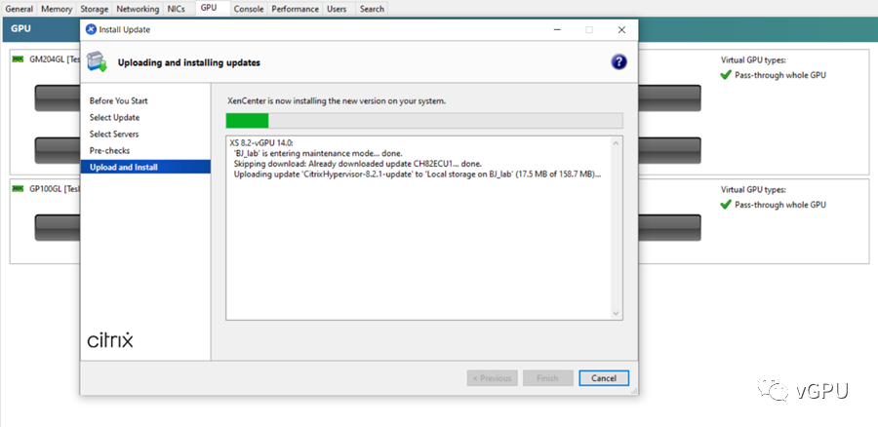
Task: Open the Console tab
Action: point(249,9)
